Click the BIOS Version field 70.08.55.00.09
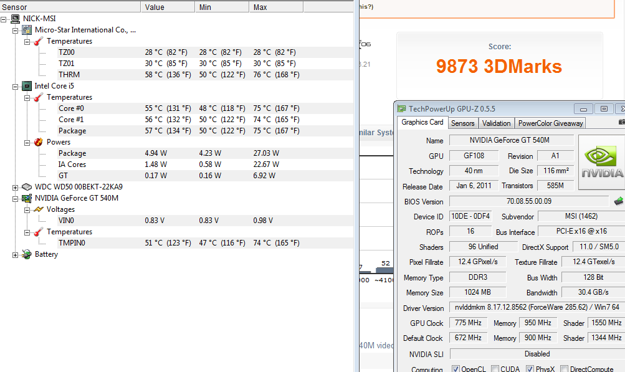This screenshot has width=625, height=372. [x=529, y=201]
